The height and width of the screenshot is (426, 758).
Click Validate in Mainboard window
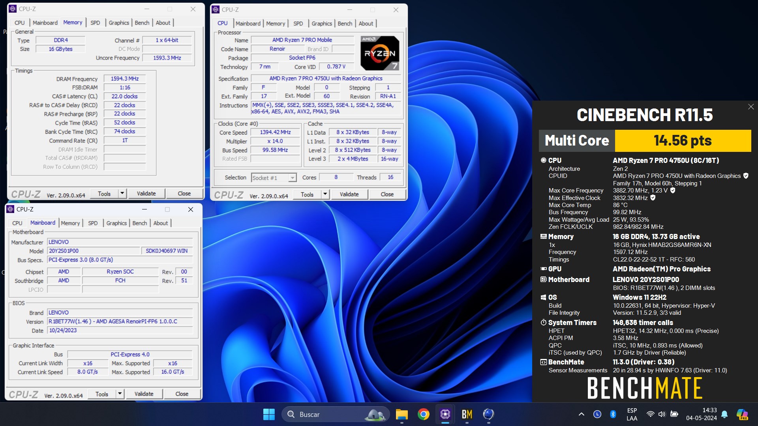(x=144, y=394)
